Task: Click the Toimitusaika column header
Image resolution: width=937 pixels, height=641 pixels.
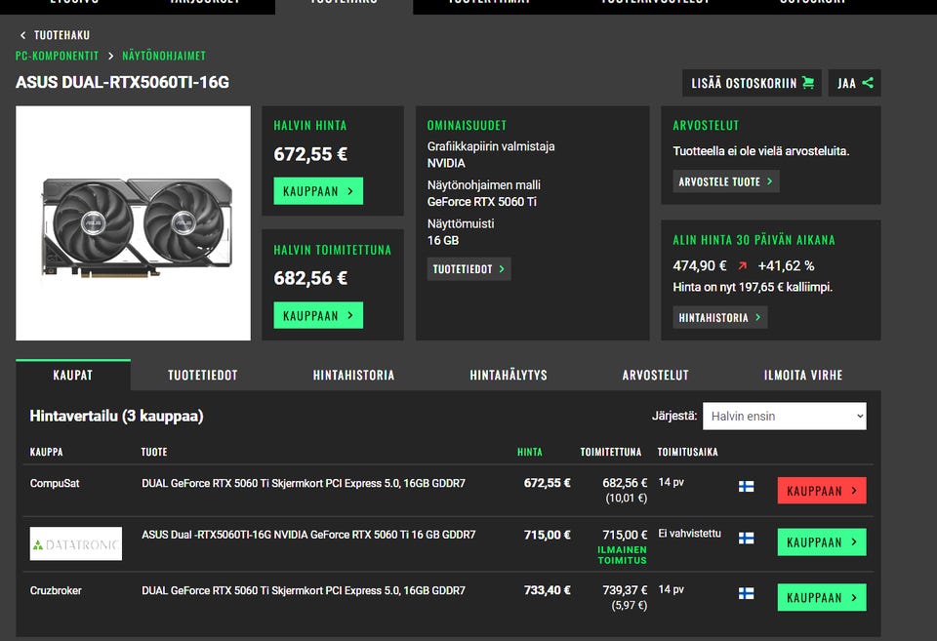Action: pos(688,453)
